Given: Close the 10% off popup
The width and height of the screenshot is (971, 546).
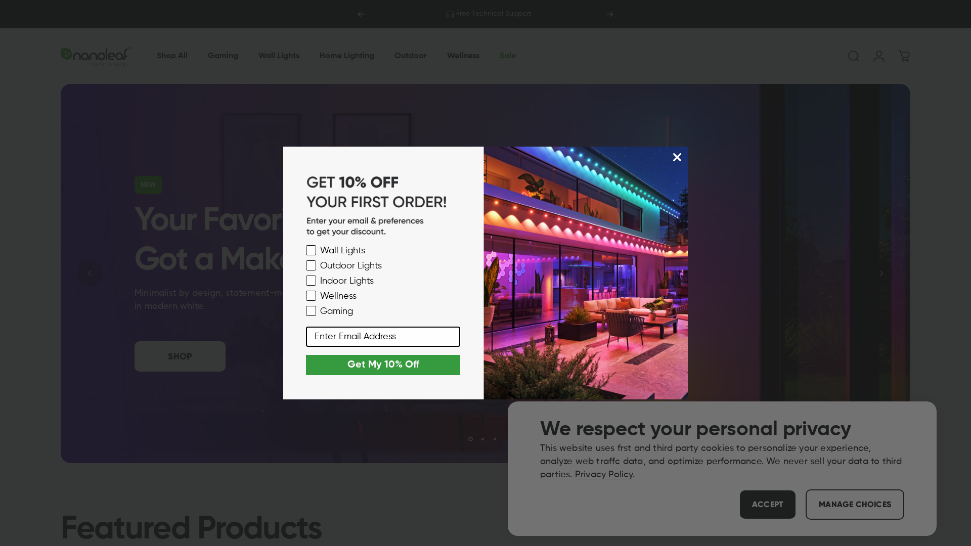Looking at the screenshot, I should [x=677, y=157].
